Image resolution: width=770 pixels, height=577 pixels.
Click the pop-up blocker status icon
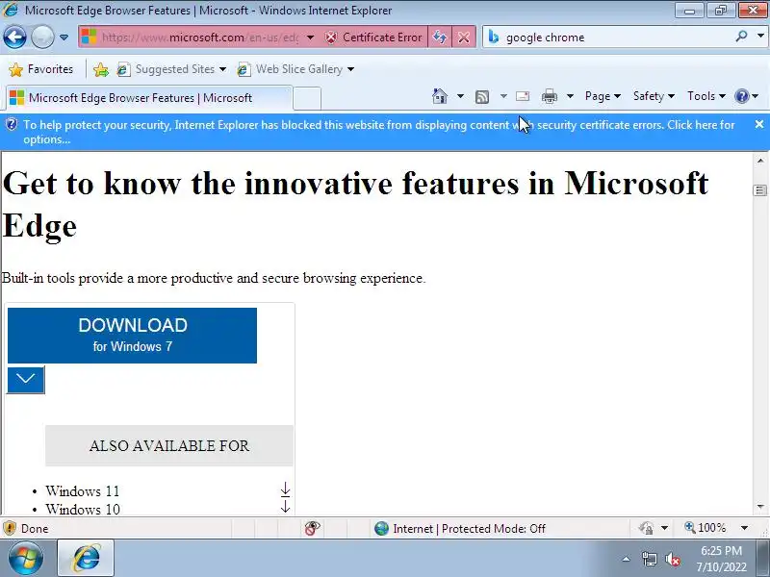(312, 528)
